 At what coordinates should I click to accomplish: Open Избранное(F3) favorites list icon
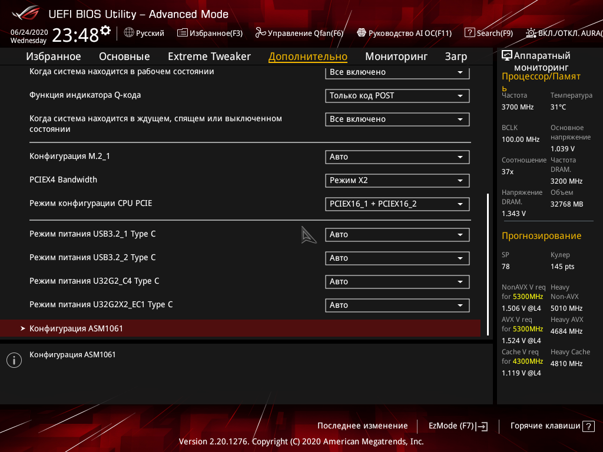pos(183,33)
